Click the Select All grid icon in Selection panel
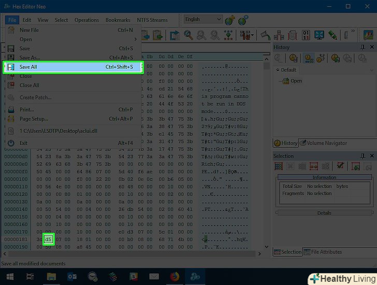The height and width of the screenshot is (285, 377). pyautogui.click(x=279, y=166)
